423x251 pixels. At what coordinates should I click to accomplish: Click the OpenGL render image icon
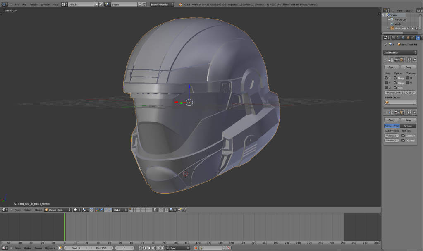click(x=180, y=210)
